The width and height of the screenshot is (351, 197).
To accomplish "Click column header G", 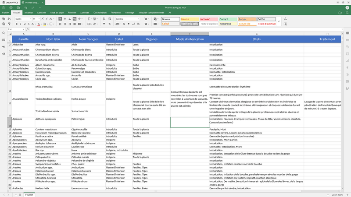I will click(257, 34).
